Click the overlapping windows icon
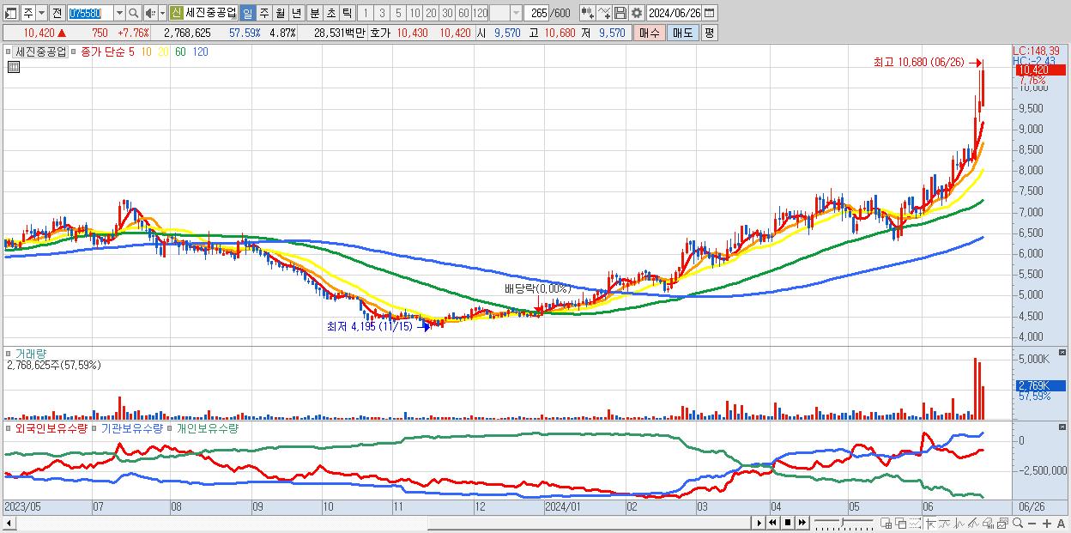 (901, 524)
